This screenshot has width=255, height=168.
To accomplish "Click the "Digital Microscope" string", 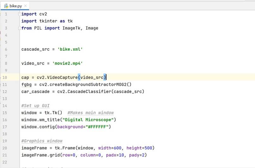I will click(88, 120).
